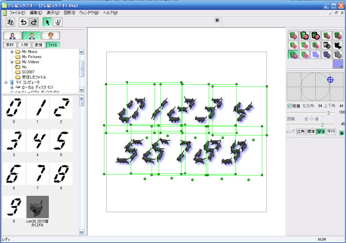Image resolution: width=346 pixels, height=243 pixels.
Task: Select the child face character icon
Action: click(x=51, y=36)
